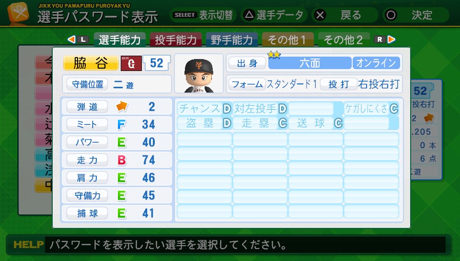Click the X 戻る back button

pyautogui.click(x=321, y=15)
